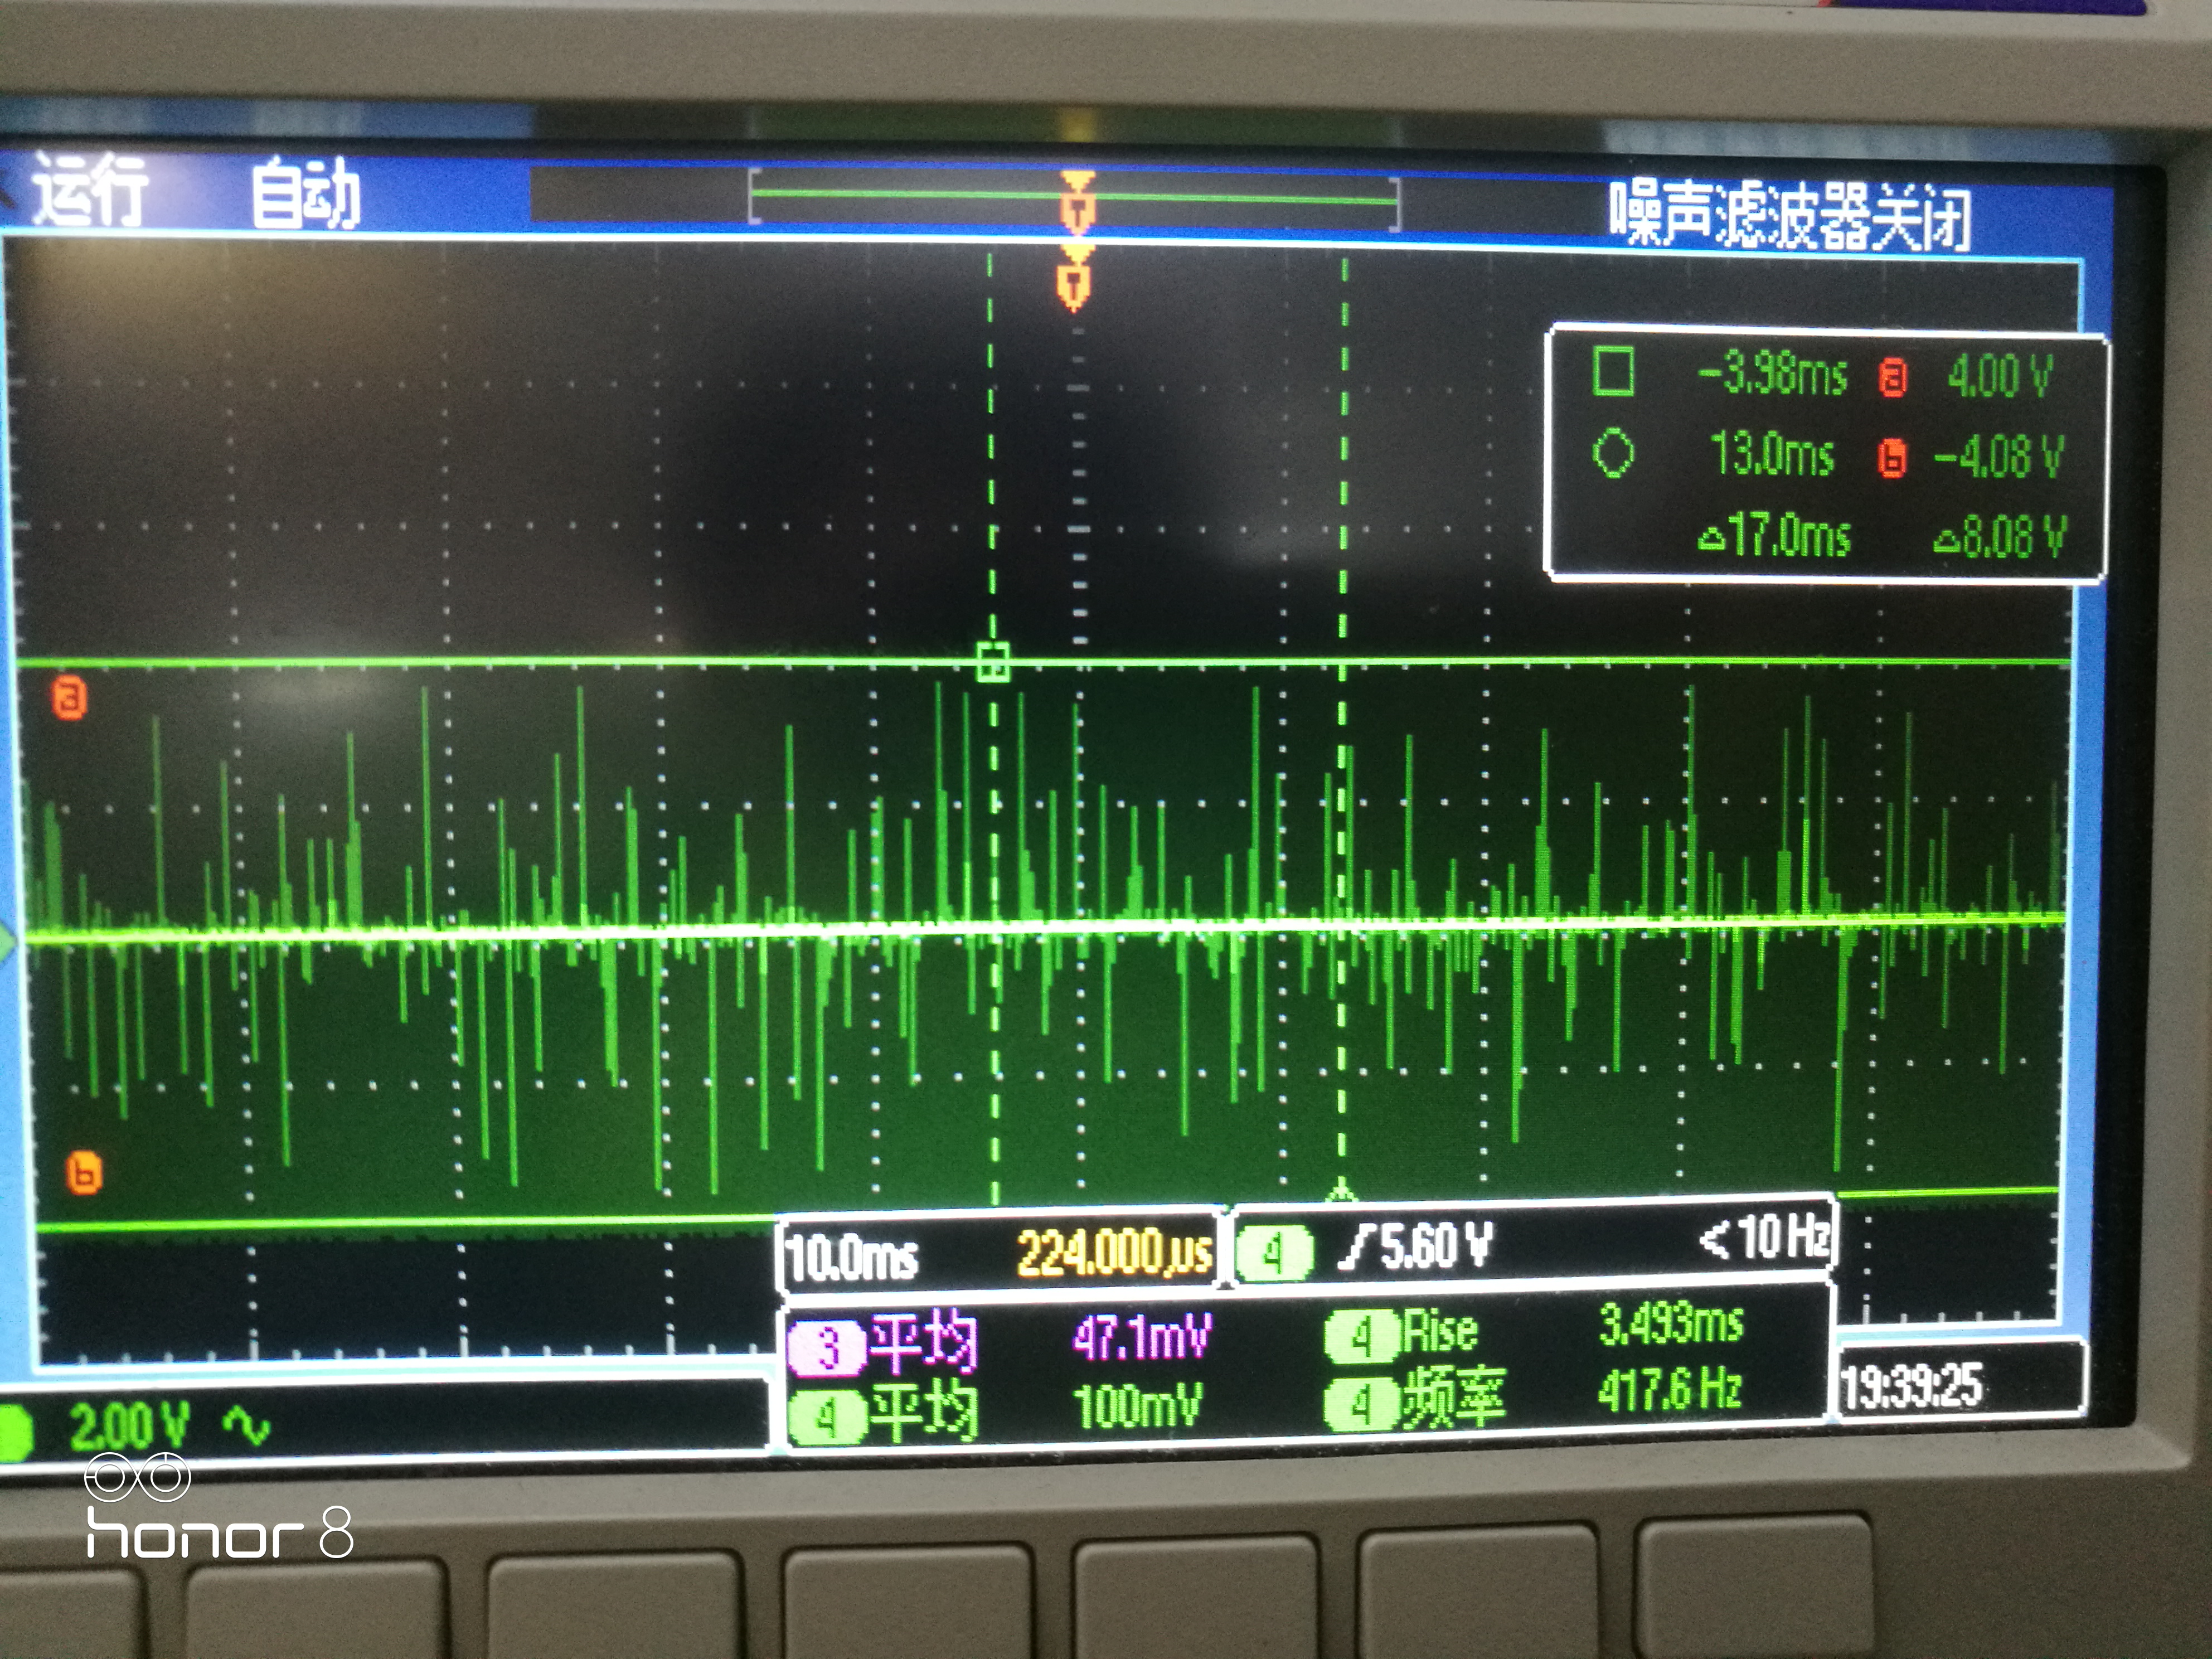
Task: Click the Δ17.0ms cursor delta readout
Action: pos(1774,536)
